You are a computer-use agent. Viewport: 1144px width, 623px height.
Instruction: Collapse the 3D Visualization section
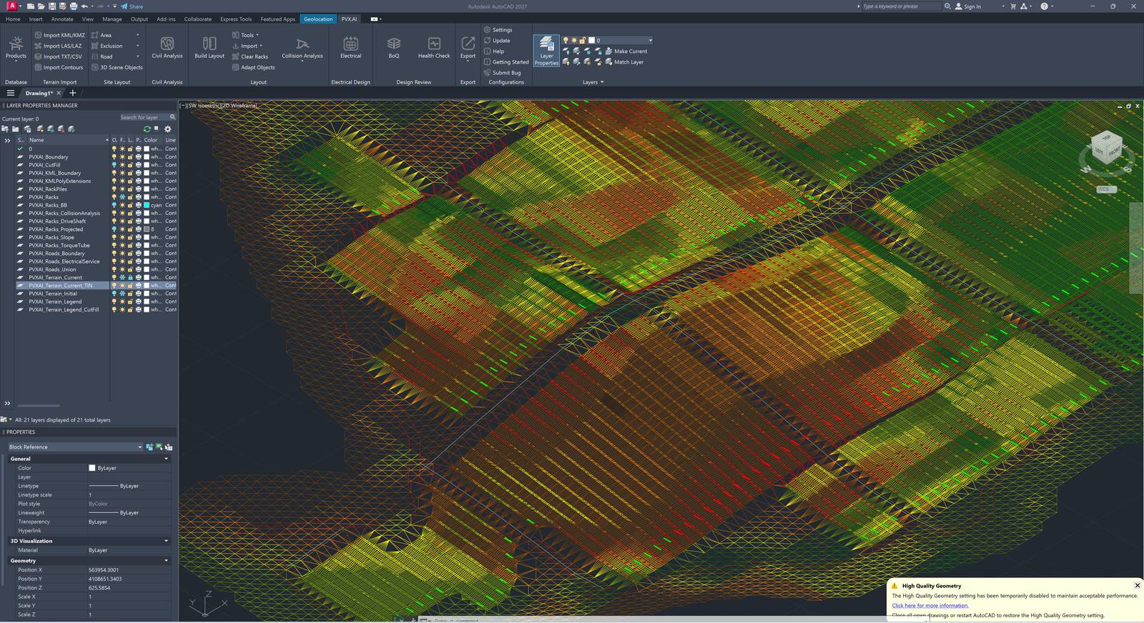coord(167,541)
